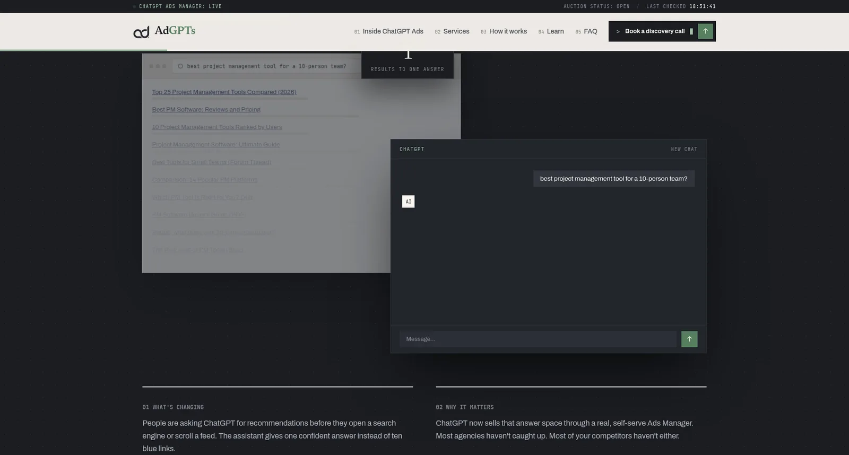Click the AI avatar badge in the chat

click(x=409, y=202)
